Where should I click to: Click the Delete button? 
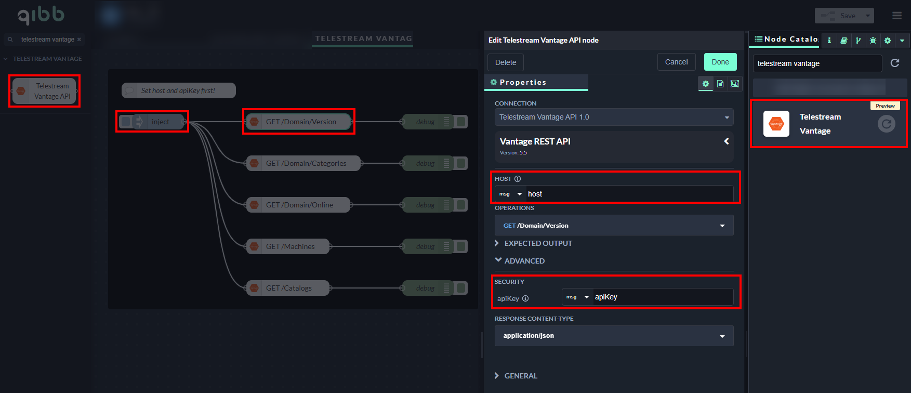pyautogui.click(x=505, y=62)
